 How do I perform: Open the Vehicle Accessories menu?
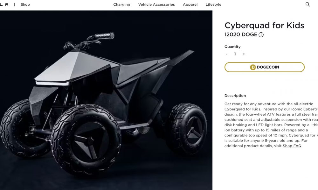(x=156, y=4)
